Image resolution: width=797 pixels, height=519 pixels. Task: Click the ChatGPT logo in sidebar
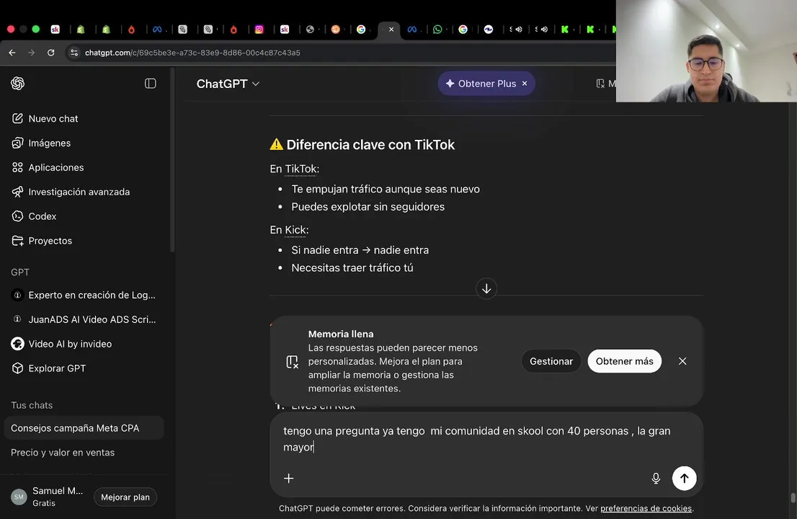point(18,84)
